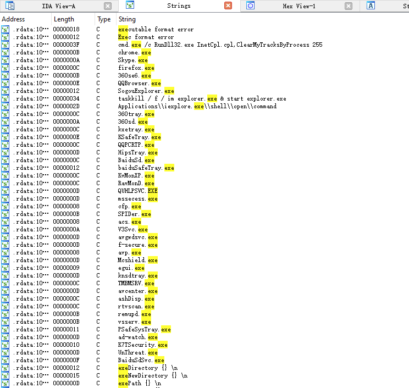Screen dimensions: 409x388
Task: Click string icon of the avp.exe row
Action: pos(5,252)
